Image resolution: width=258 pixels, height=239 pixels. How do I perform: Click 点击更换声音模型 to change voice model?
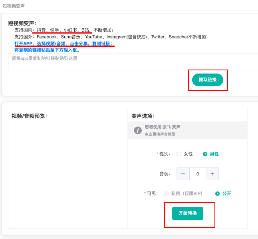coord(160,134)
